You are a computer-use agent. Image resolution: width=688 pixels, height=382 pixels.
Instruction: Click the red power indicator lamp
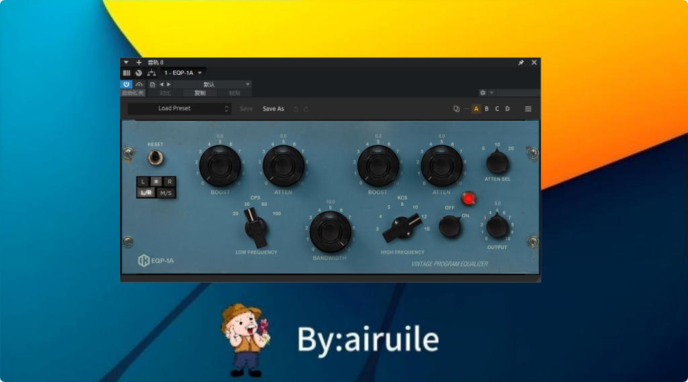pyautogui.click(x=468, y=199)
